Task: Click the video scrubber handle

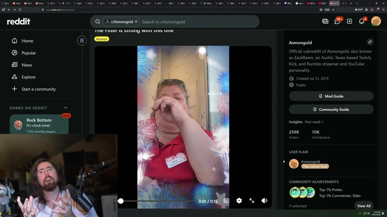Action: pyautogui.click(x=121, y=201)
